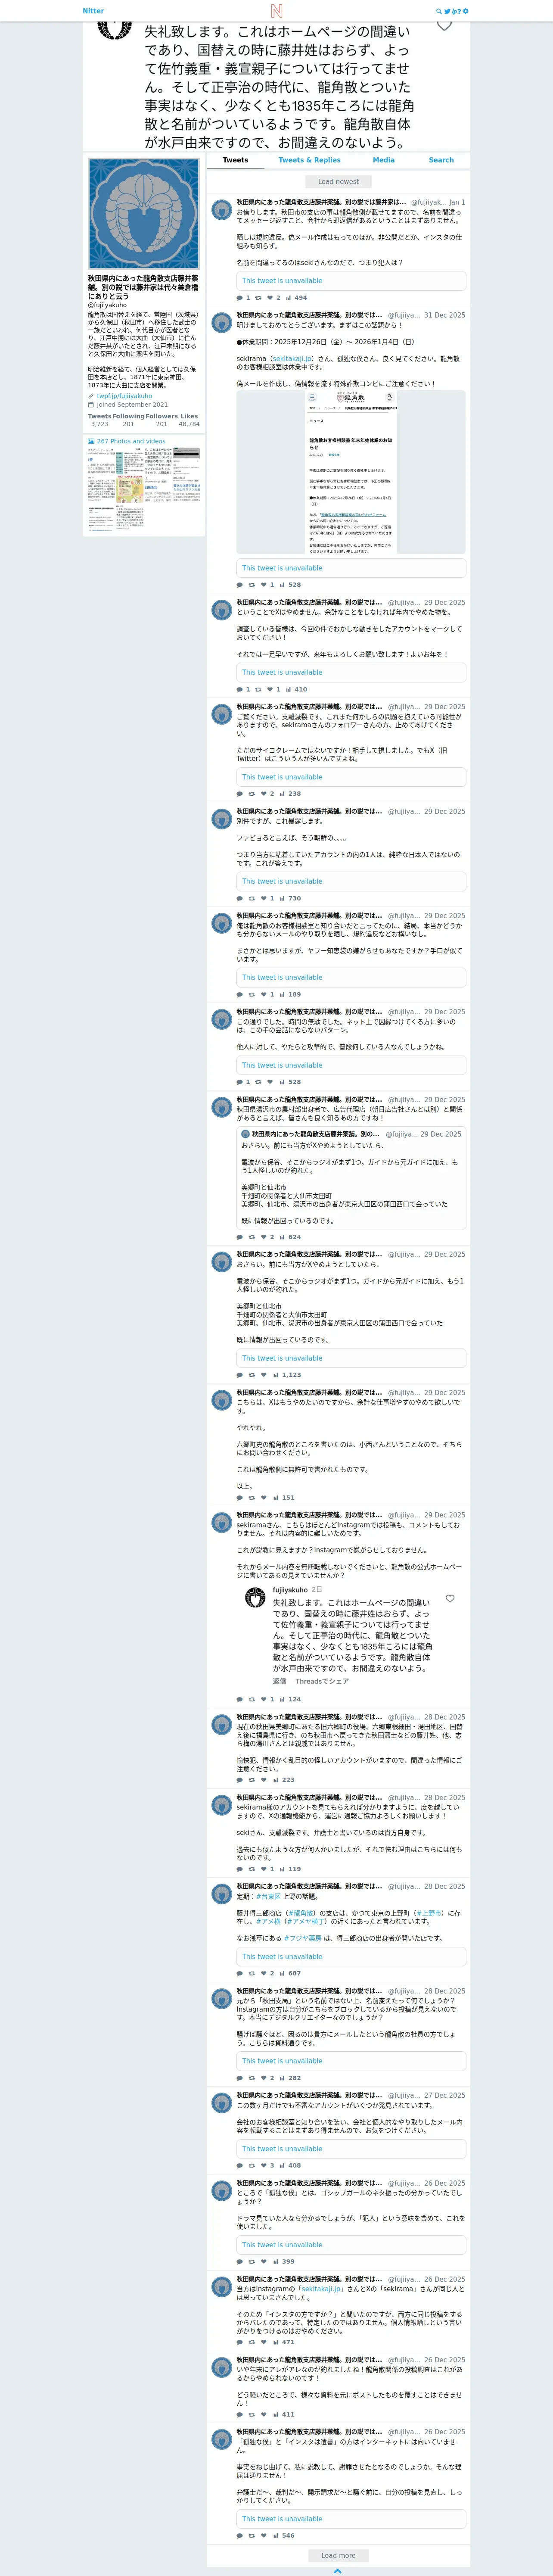Click the heart icon on the 124-views tweet
The height and width of the screenshot is (2576, 553).
point(263,1699)
